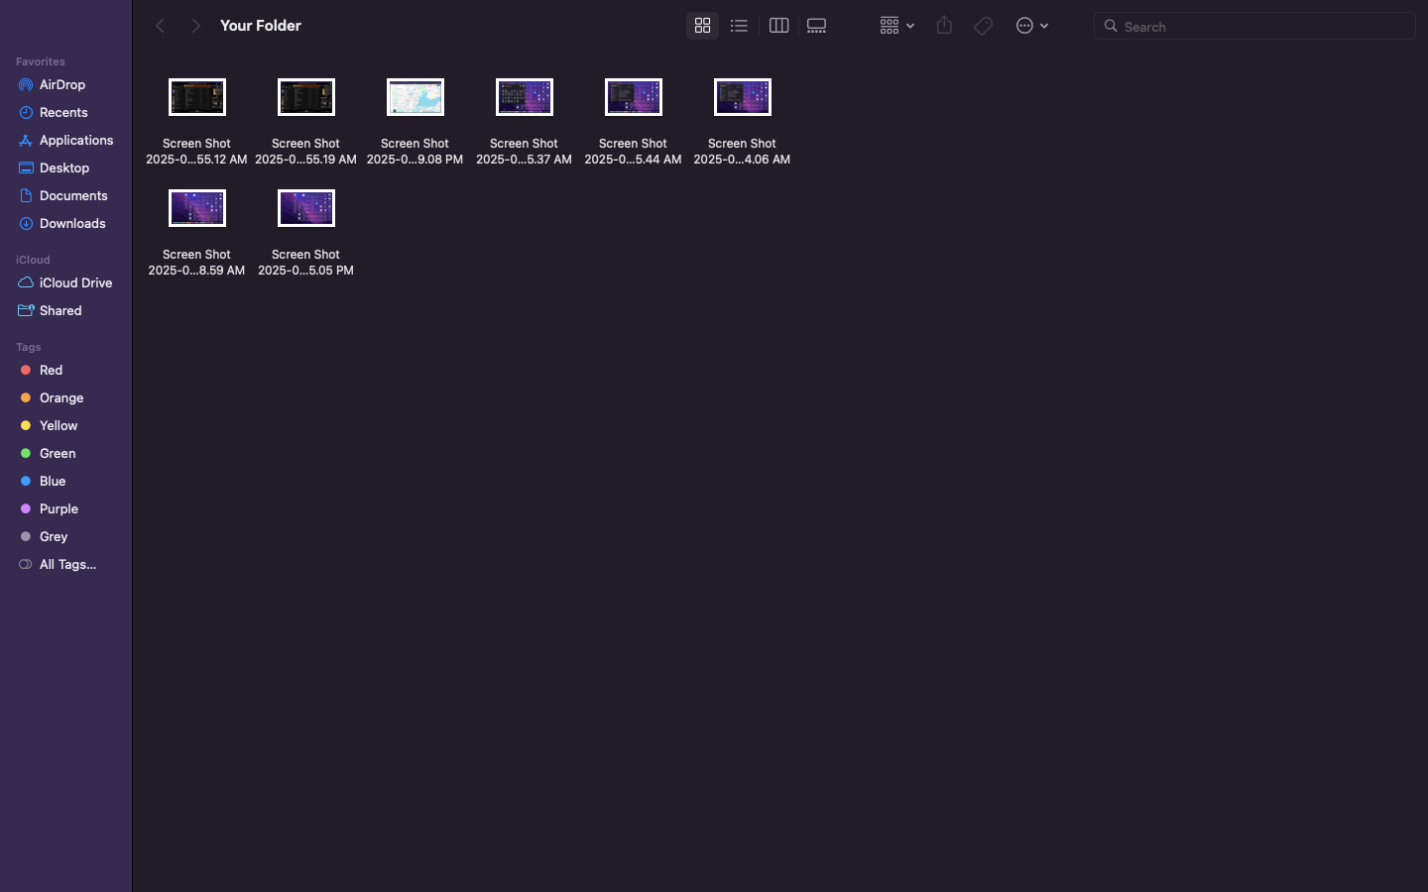Show Recents in the sidebar
Screen dimensions: 1428x892
pos(63,113)
